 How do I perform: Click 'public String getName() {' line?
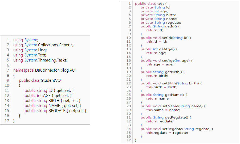point(164,95)
